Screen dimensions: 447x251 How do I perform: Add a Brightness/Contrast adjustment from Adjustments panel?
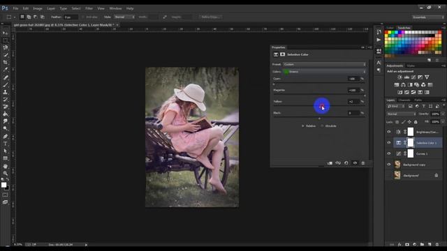400,77
